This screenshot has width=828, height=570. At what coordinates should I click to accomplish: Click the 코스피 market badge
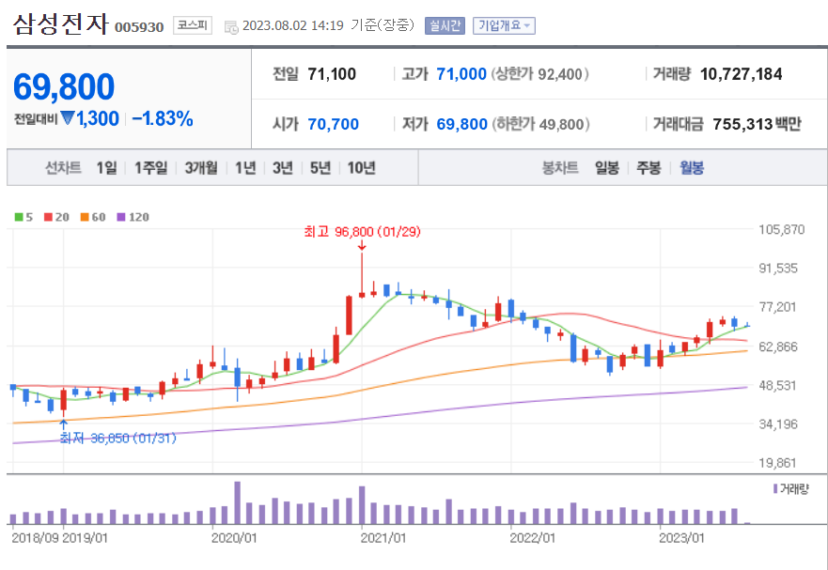click(193, 24)
